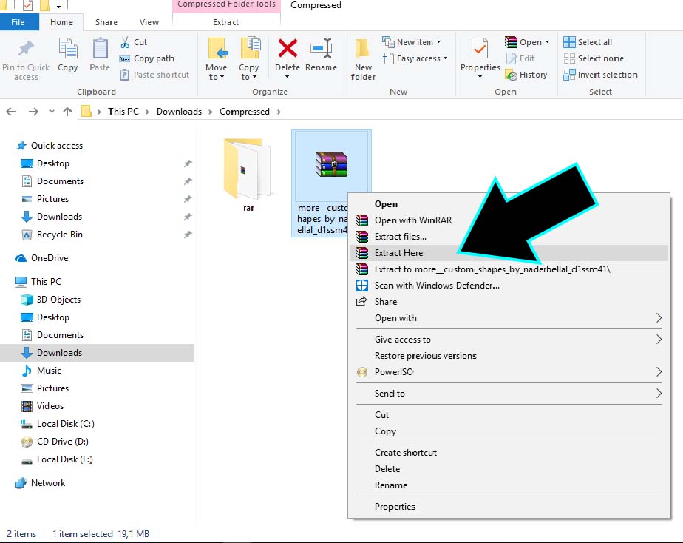The width and height of the screenshot is (683, 543).
Task: Click the back navigation arrow
Action: [x=11, y=112]
